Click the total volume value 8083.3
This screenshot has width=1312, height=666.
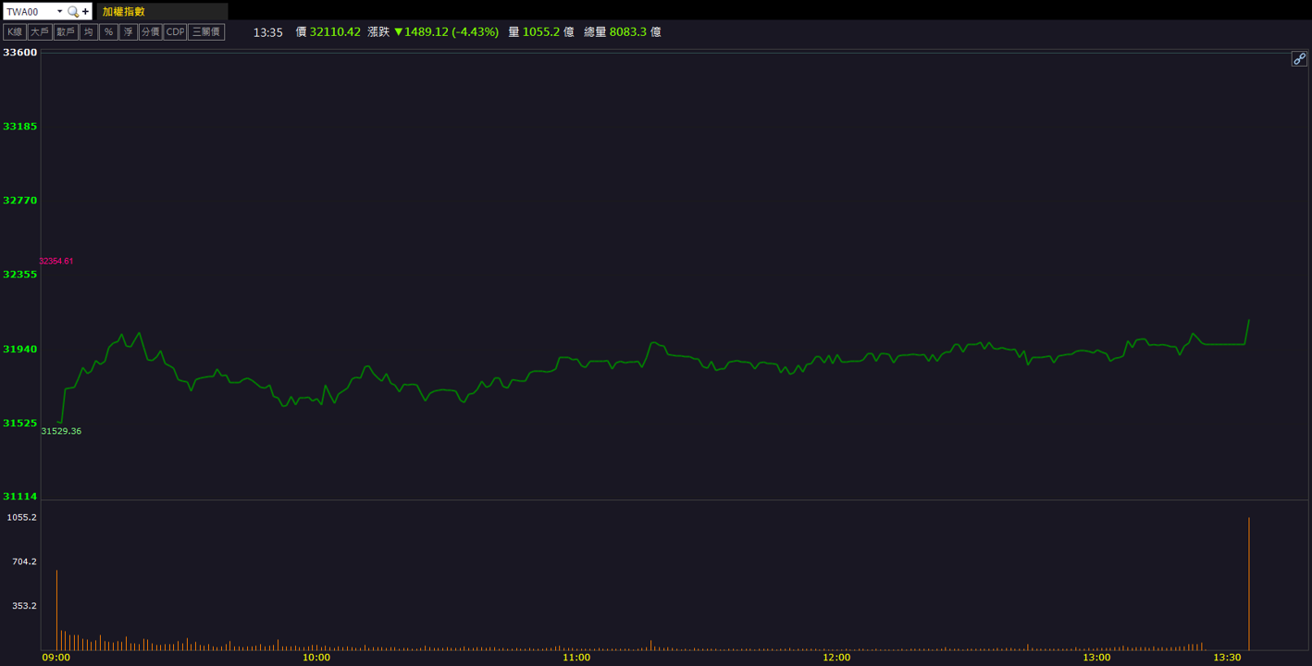point(628,31)
